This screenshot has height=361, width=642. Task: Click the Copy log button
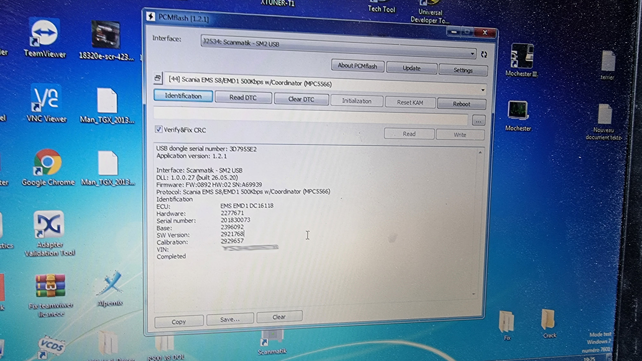179,322
